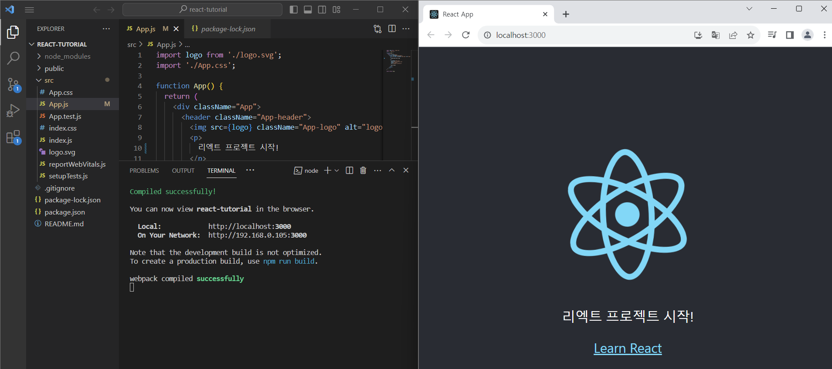Bookmark this page with star icon

coord(750,35)
